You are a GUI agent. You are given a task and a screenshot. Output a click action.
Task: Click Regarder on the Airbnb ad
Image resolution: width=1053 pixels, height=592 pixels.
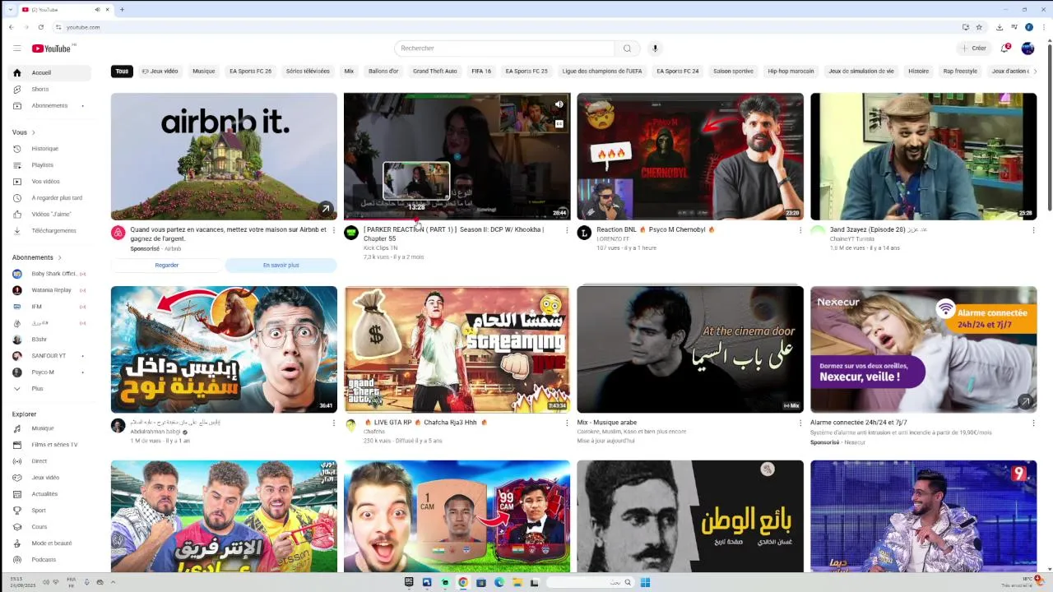pyautogui.click(x=166, y=266)
